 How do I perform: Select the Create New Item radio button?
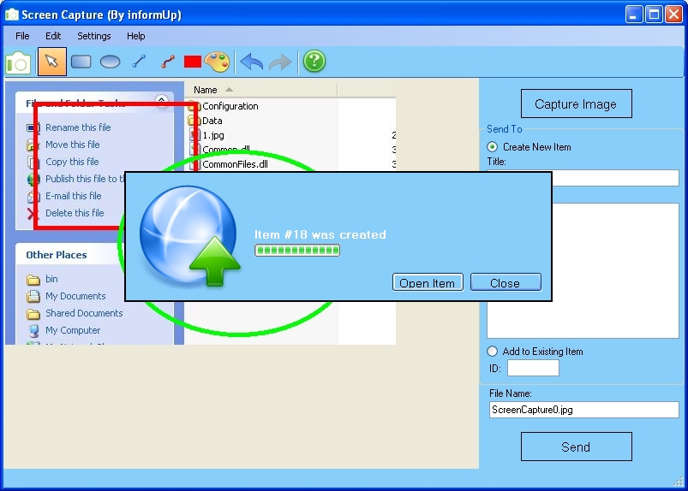(493, 147)
